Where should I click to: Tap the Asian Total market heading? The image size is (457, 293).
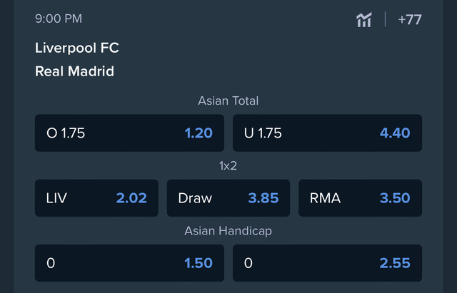[228, 101]
